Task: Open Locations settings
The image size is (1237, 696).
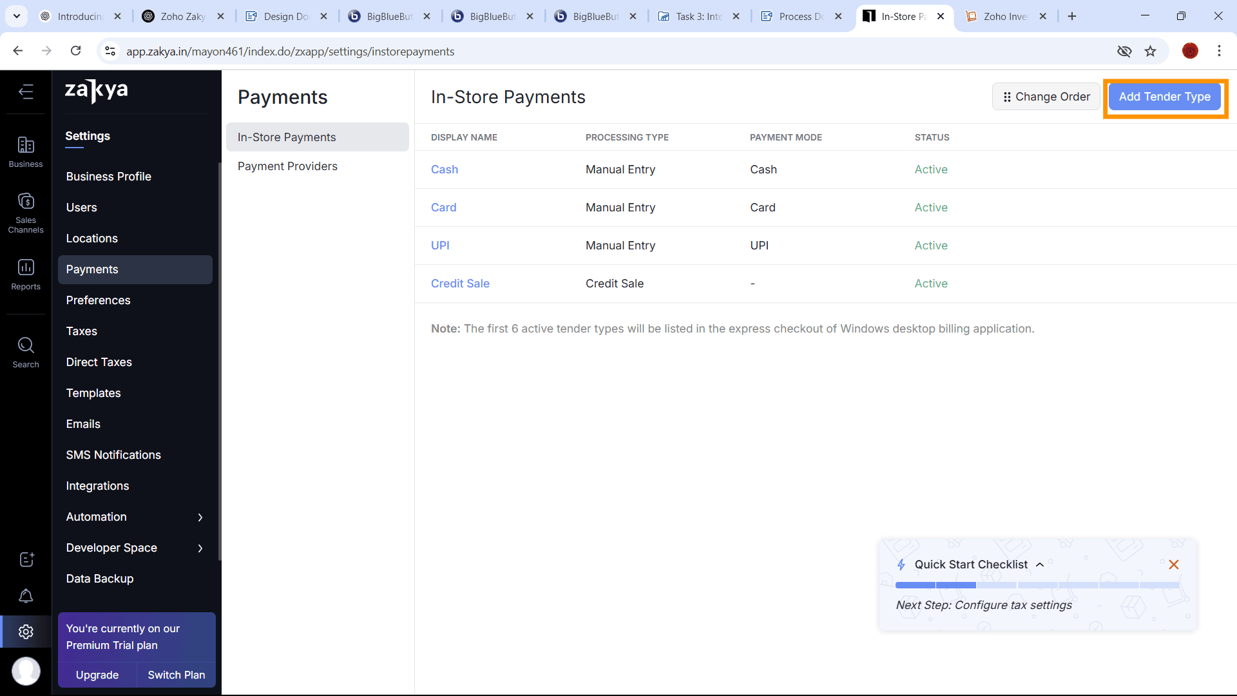Action: [135, 238]
